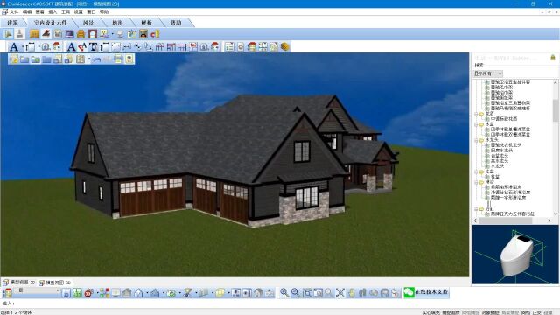The image size is (560, 315).
Task: Toggle the status bar option before 正交
Action: pyautogui.click(x=526, y=312)
